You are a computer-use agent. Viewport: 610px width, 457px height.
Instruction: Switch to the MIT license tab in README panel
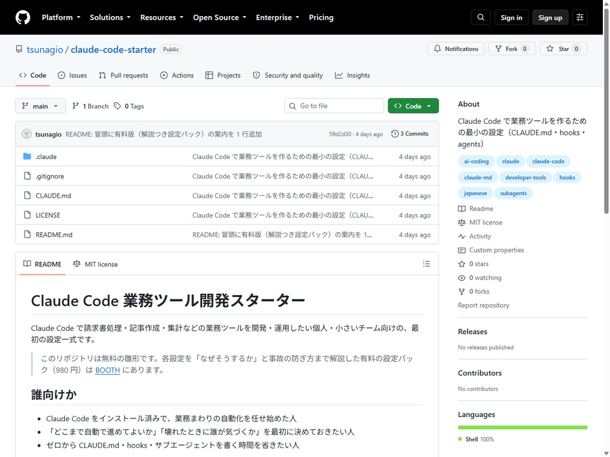[x=95, y=264]
